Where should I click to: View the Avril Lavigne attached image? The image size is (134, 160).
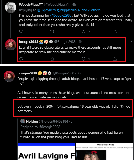(x=47, y=151)
